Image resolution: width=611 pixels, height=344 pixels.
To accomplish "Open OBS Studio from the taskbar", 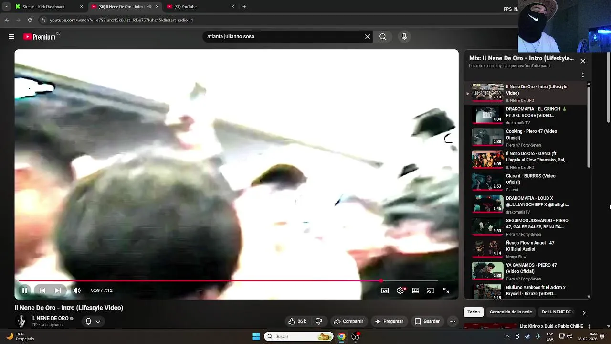I will tap(356, 336).
